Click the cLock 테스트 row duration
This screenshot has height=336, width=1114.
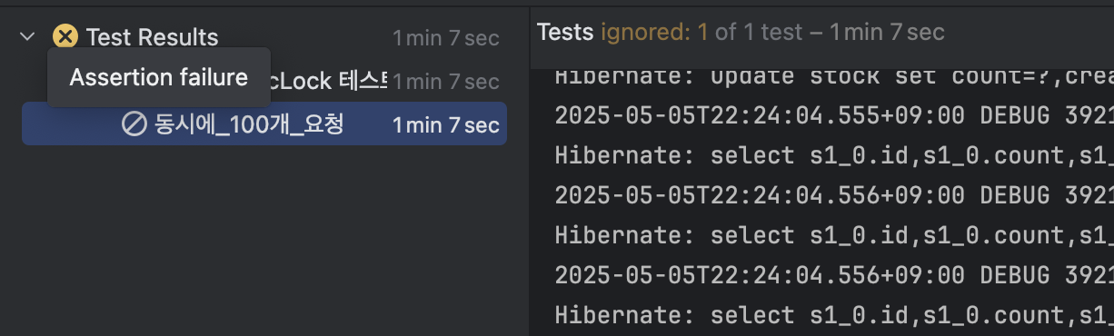coord(446,82)
